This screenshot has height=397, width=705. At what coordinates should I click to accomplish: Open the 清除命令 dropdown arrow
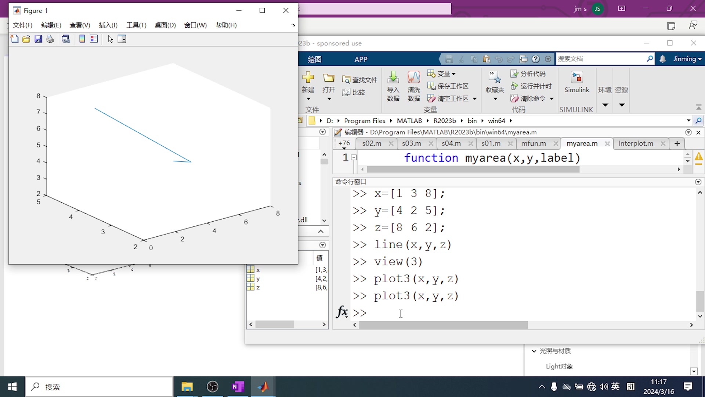tap(552, 99)
